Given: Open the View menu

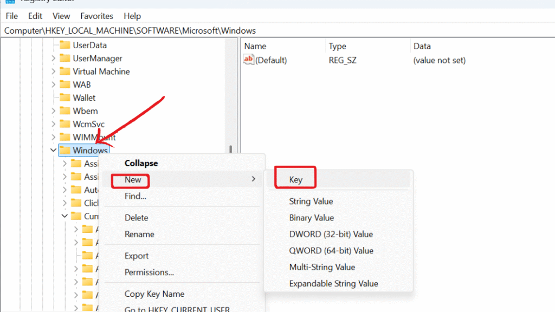Looking at the screenshot, I should [x=61, y=16].
